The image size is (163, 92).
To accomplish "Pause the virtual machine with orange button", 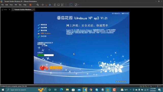I will (x=31, y=5).
